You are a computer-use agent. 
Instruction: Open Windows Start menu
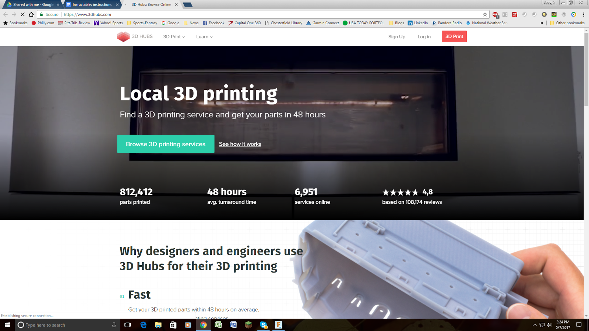7,325
